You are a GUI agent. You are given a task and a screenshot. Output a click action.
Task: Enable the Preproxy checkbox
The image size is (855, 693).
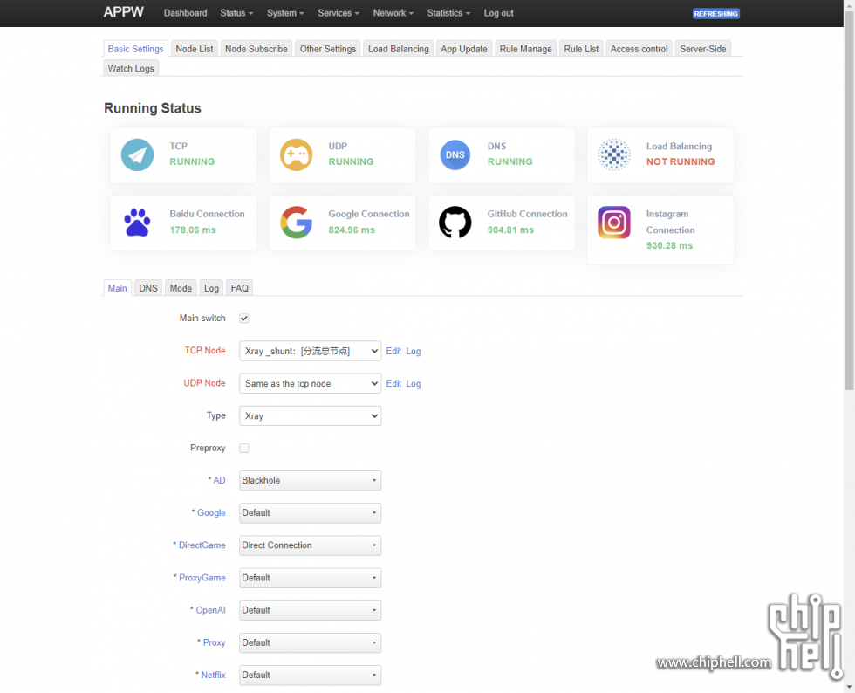[x=244, y=448]
